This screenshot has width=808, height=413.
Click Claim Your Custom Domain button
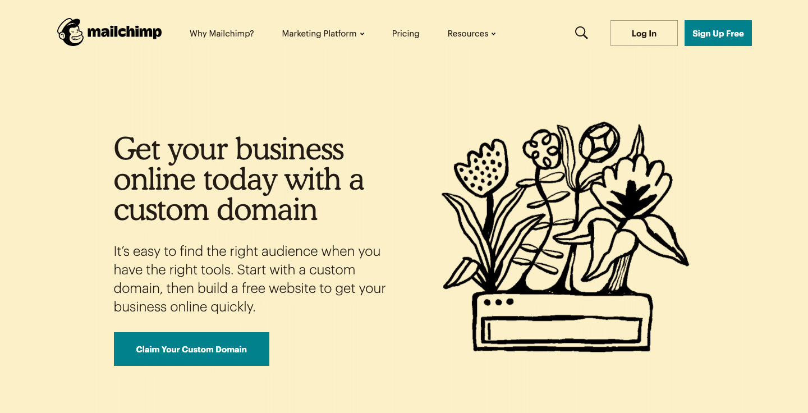(x=191, y=349)
